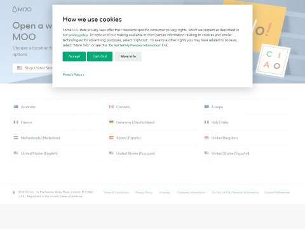305x229 pixels.
Task: Choose United States (Español) store link
Action: [x=230, y=153]
